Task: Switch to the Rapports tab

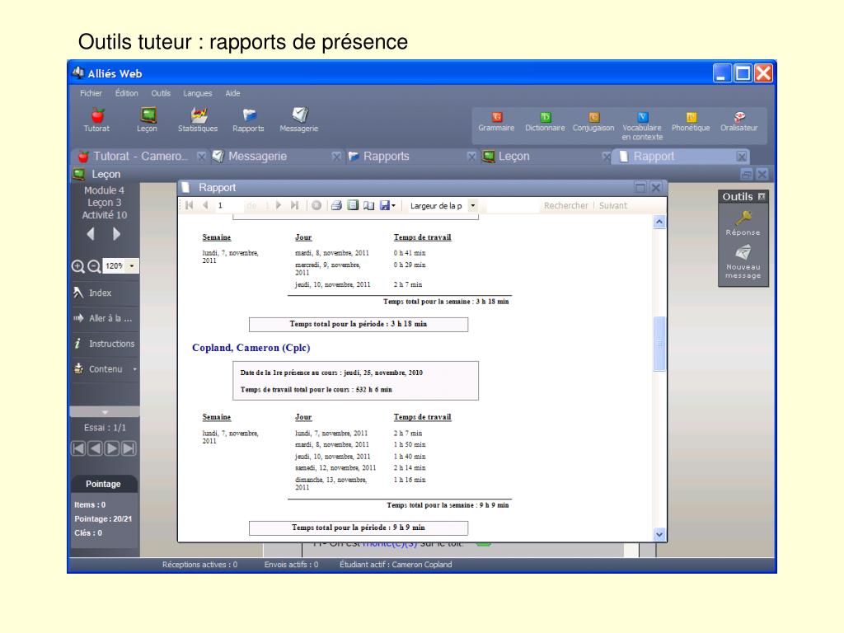Action: click(x=386, y=156)
